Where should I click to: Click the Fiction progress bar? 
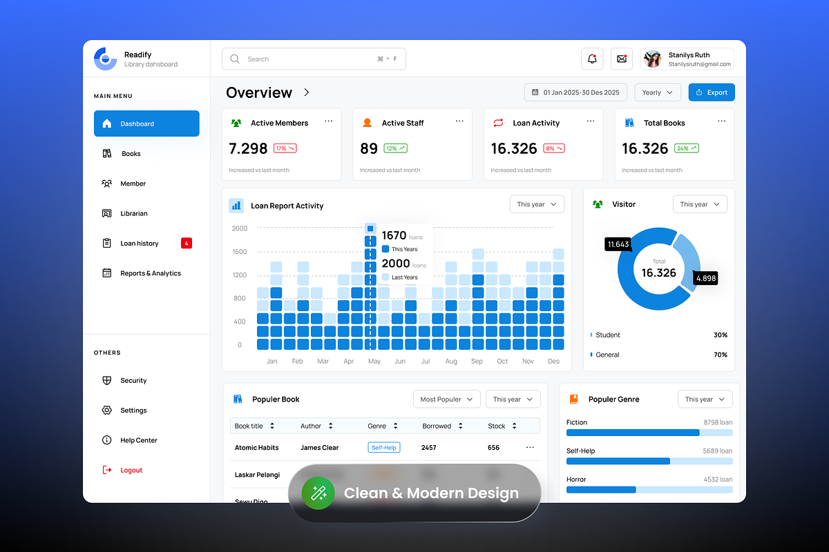649,433
